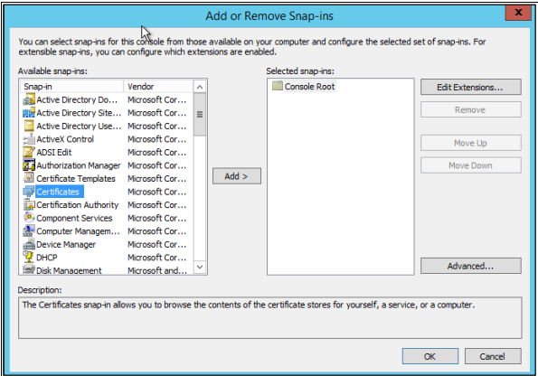Click the Console Root folder icon
538x376 pixels.
pyautogui.click(x=278, y=86)
